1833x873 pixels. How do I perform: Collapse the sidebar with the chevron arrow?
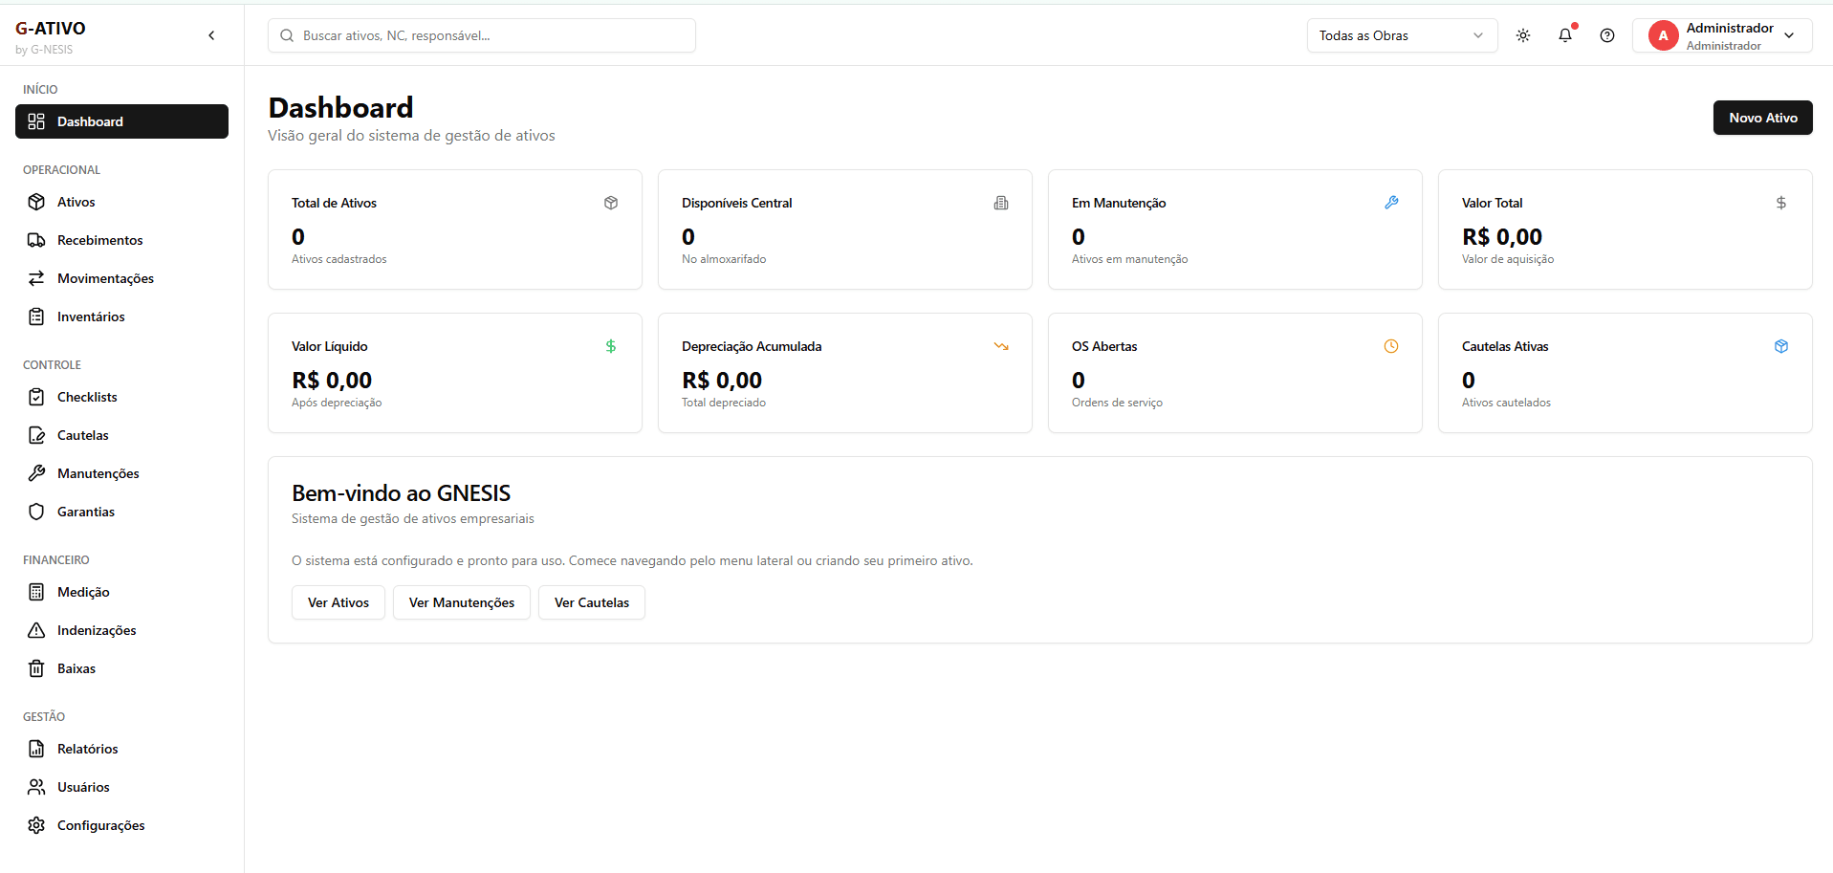click(211, 35)
